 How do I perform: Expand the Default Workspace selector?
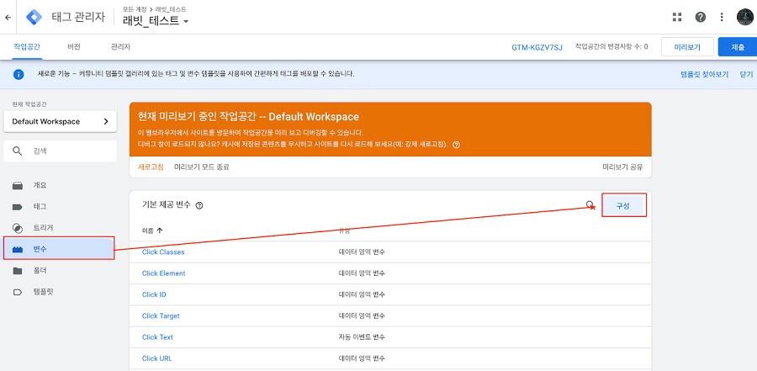(x=60, y=122)
